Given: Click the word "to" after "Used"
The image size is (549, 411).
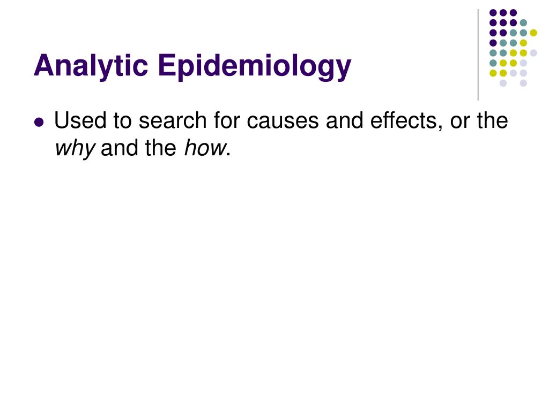Looking at the screenshot, I should [x=122, y=121].
